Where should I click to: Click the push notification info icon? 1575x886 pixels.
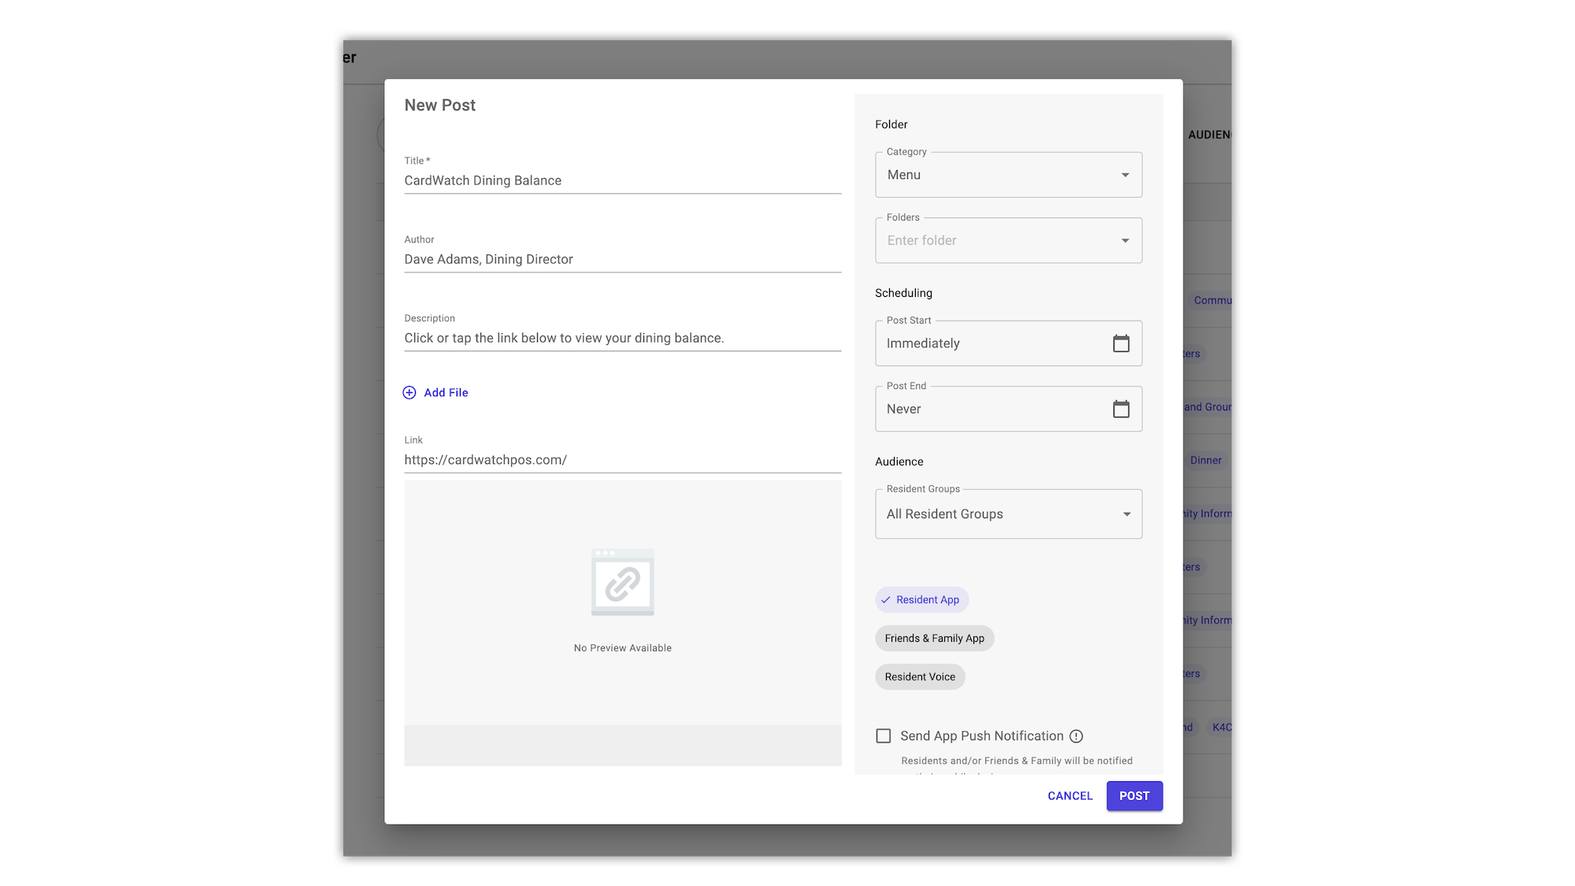[x=1076, y=736]
